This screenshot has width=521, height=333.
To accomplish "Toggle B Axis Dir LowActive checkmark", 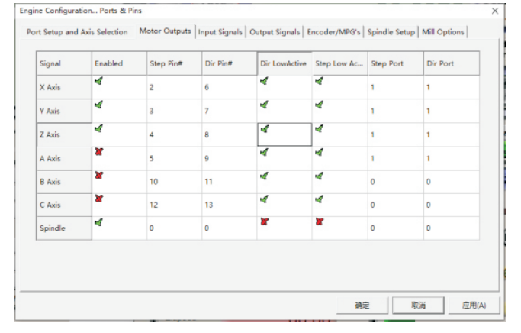I will pos(264,176).
